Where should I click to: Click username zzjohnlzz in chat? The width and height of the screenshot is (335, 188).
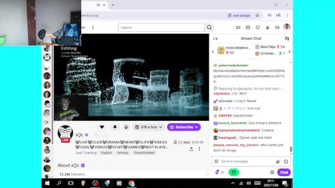coord(221,93)
